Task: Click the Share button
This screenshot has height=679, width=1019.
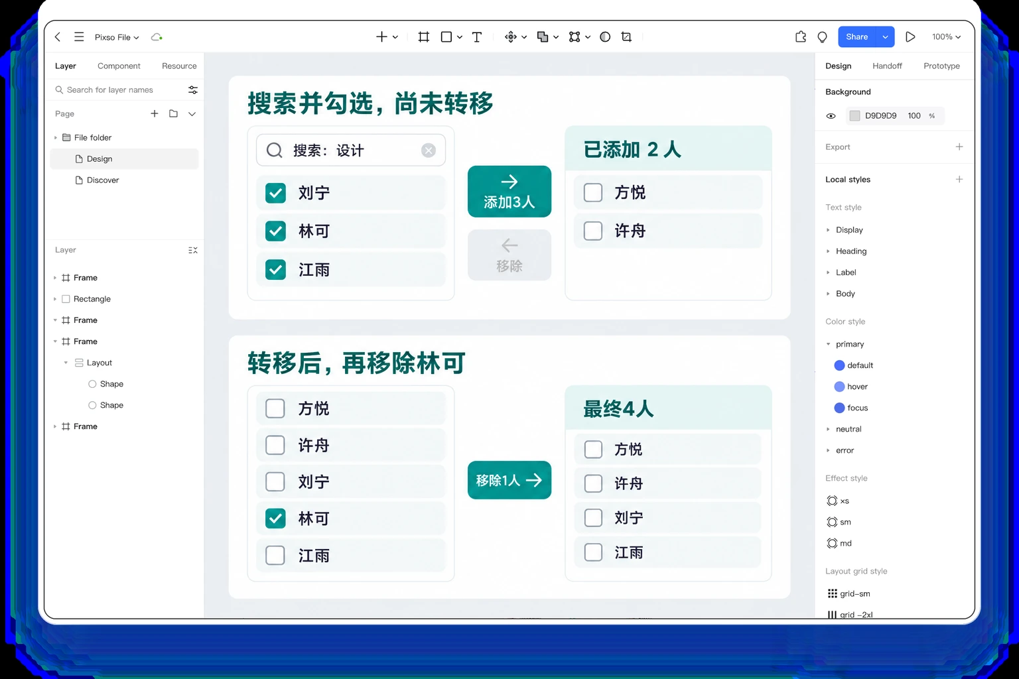Action: pos(857,37)
